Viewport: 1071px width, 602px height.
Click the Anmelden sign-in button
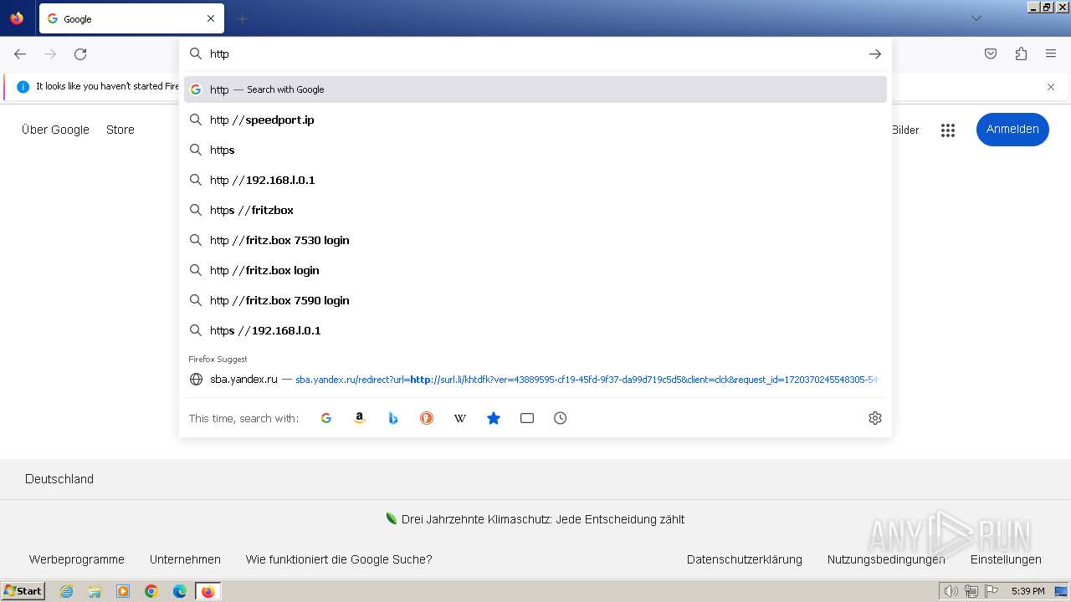[x=1012, y=129]
